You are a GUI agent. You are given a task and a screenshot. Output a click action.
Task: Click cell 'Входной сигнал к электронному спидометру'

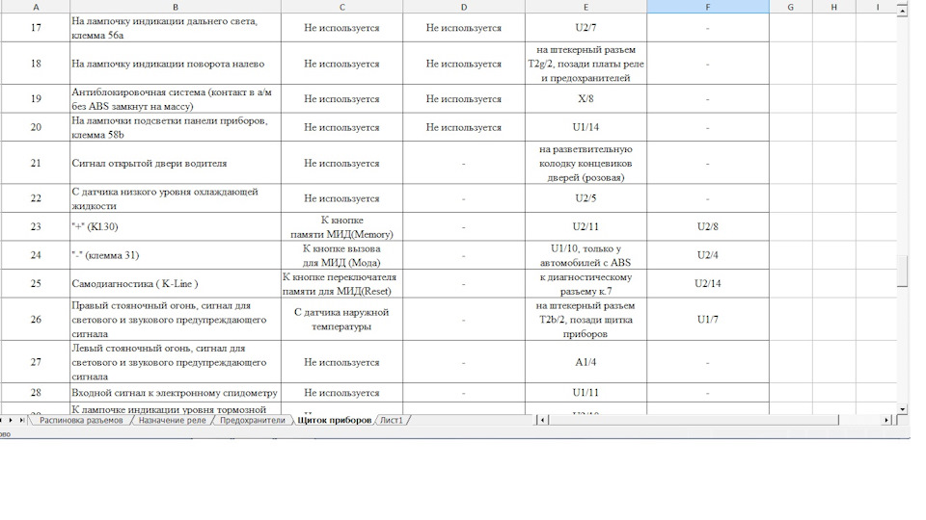(x=176, y=393)
